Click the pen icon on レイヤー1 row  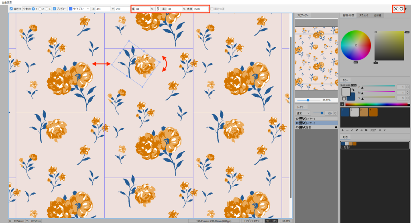304,119
